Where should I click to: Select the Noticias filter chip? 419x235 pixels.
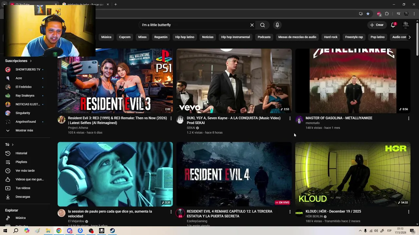[208, 37]
